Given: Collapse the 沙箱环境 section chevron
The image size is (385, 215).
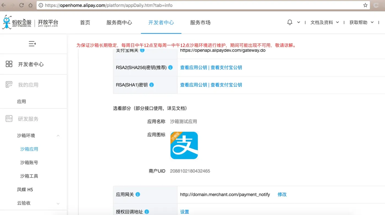Looking at the screenshot, I should [x=58, y=136].
